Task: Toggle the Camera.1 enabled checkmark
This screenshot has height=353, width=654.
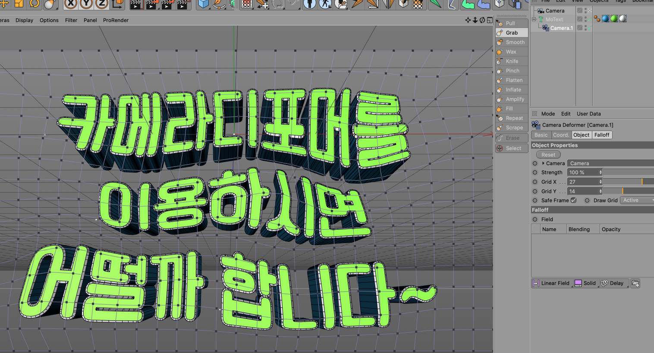Action: [589, 28]
